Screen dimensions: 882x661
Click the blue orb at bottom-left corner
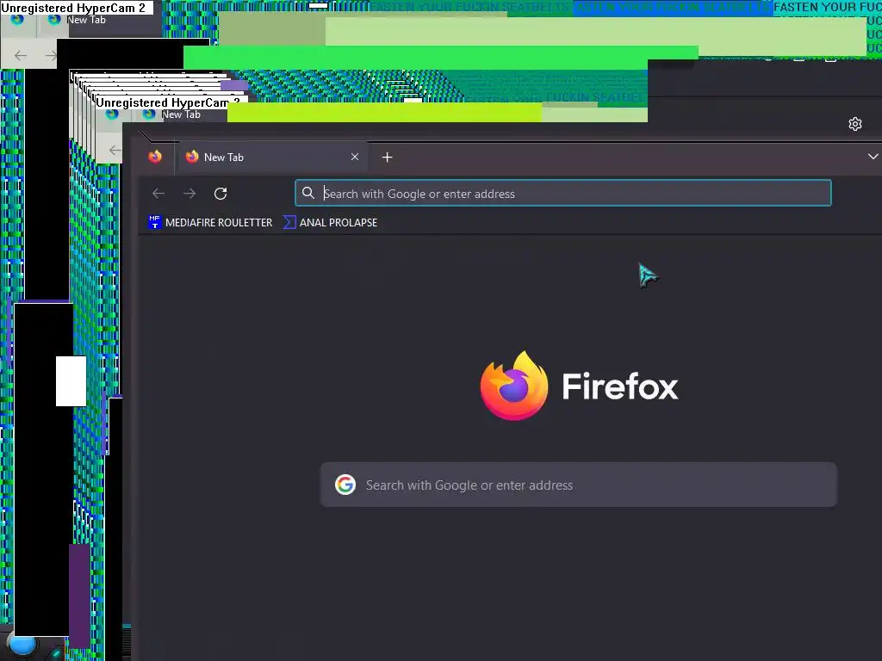coord(22,645)
